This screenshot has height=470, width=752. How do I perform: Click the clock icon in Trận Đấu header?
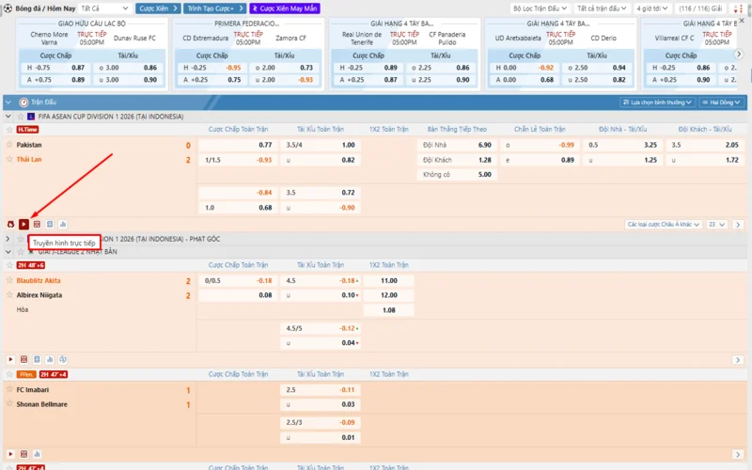pyautogui.click(x=23, y=102)
